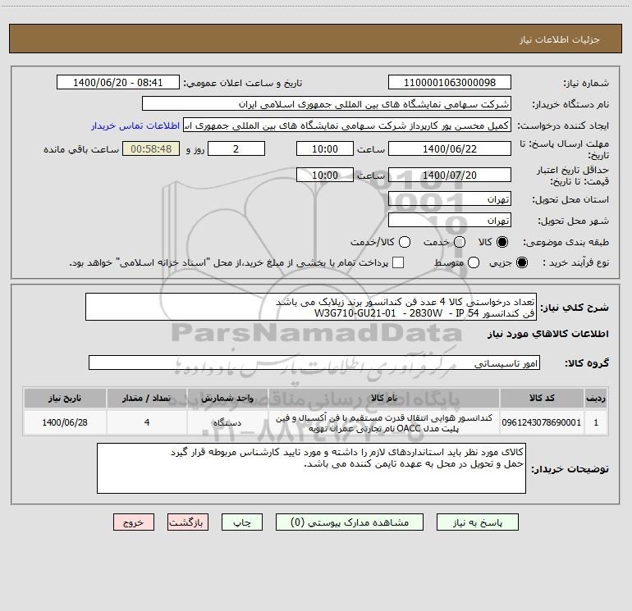This screenshot has height=611, width=632.
Task: Click the price validity date 1400/07/20
Action: 450,175
